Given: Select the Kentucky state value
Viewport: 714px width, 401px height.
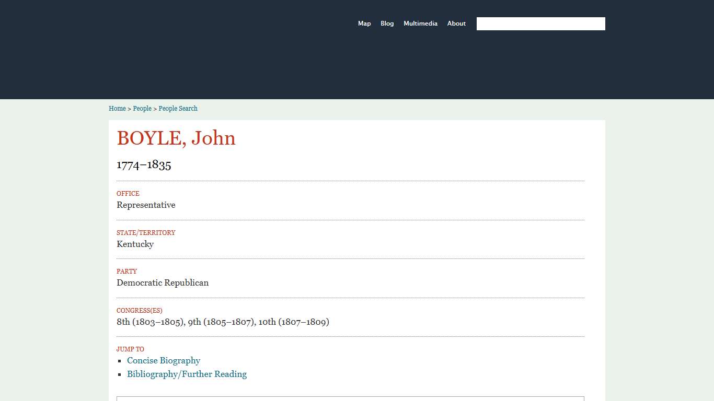Looking at the screenshot, I should 135,244.
